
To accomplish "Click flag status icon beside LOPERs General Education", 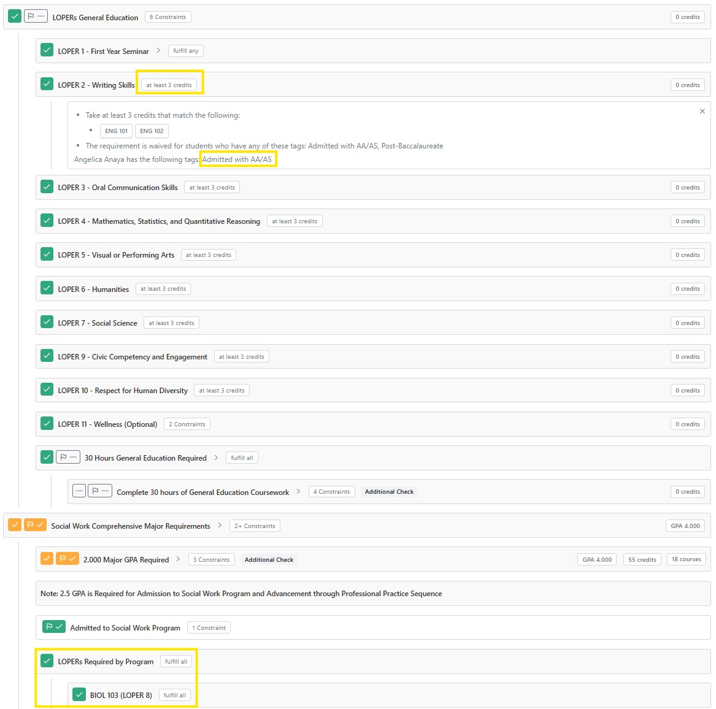I will coord(36,17).
